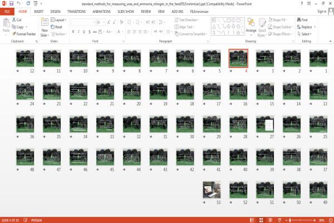Click the Arrange button
This screenshot has width=334, height=223.
click(251, 26)
